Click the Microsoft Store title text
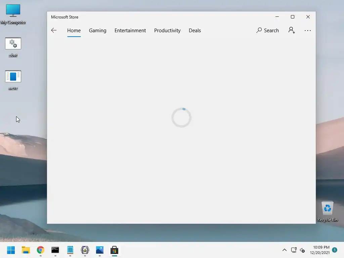The image size is (344, 258). coord(65,17)
